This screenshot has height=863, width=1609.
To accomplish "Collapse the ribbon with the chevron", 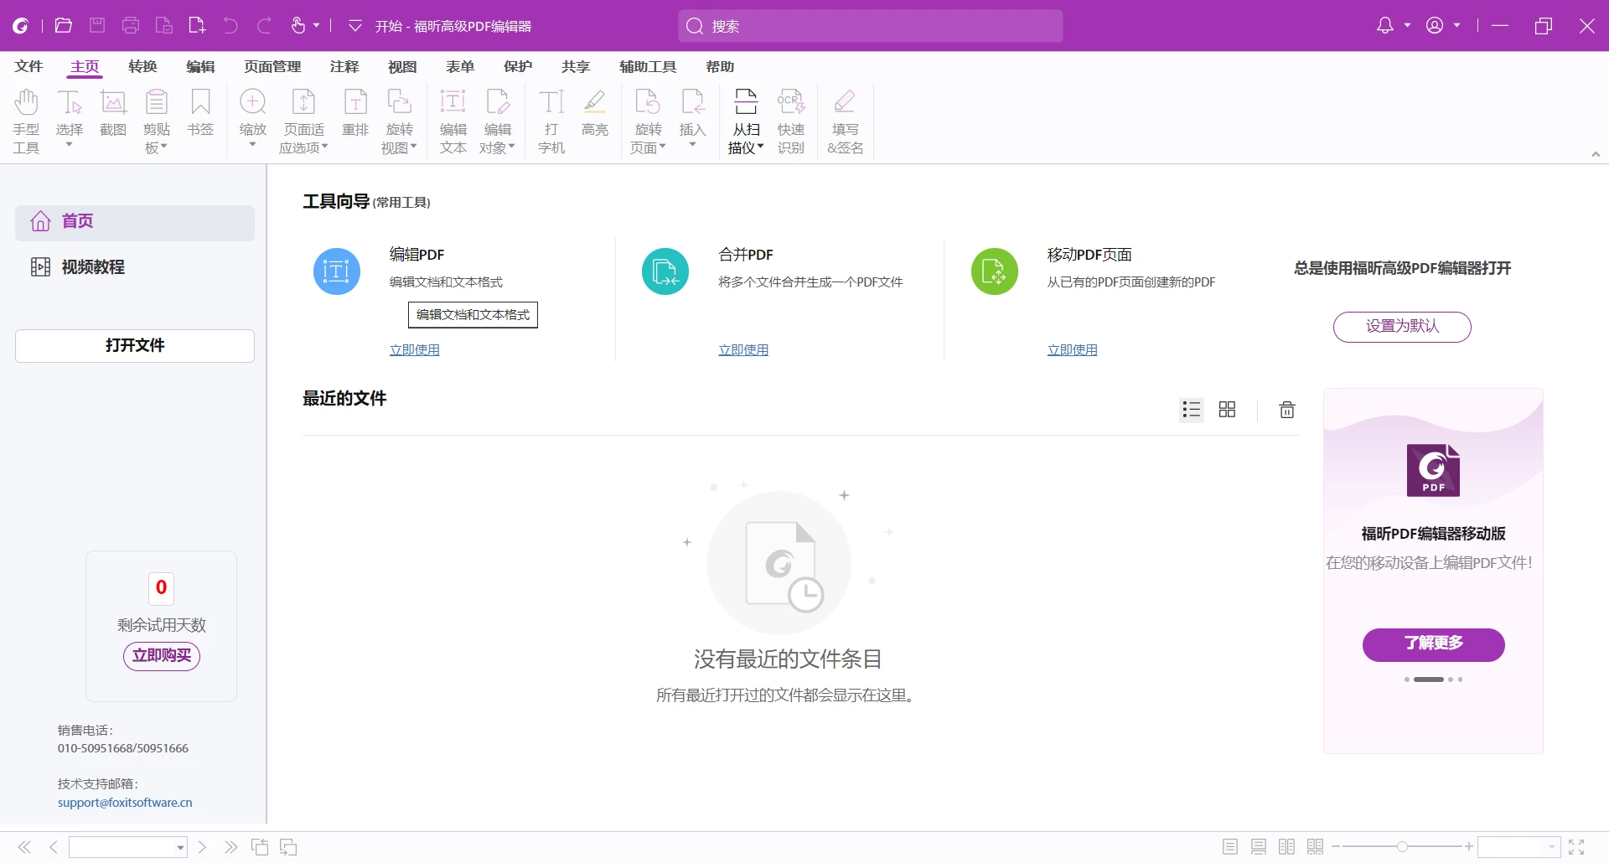I will [1596, 154].
